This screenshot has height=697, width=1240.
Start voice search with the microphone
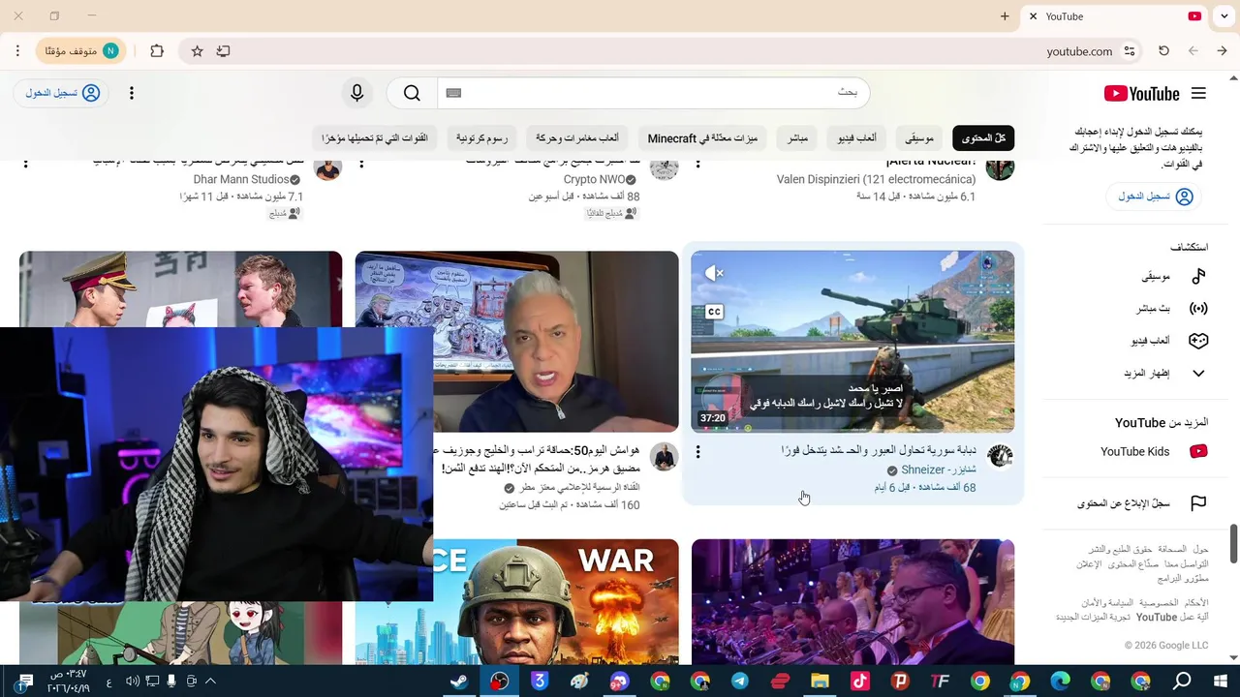coord(357,93)
